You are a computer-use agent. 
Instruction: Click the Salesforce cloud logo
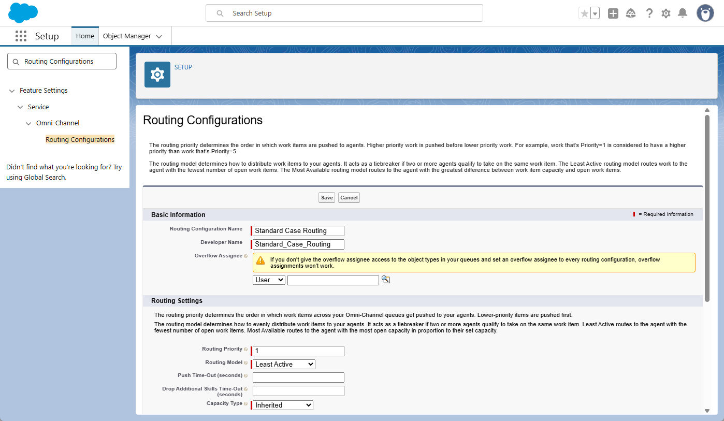(x=23, y=13)
